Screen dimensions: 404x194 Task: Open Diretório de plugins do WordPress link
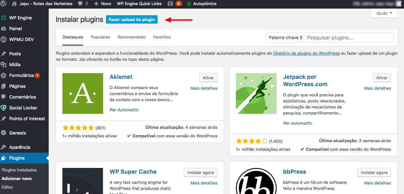tap(306, 53)
